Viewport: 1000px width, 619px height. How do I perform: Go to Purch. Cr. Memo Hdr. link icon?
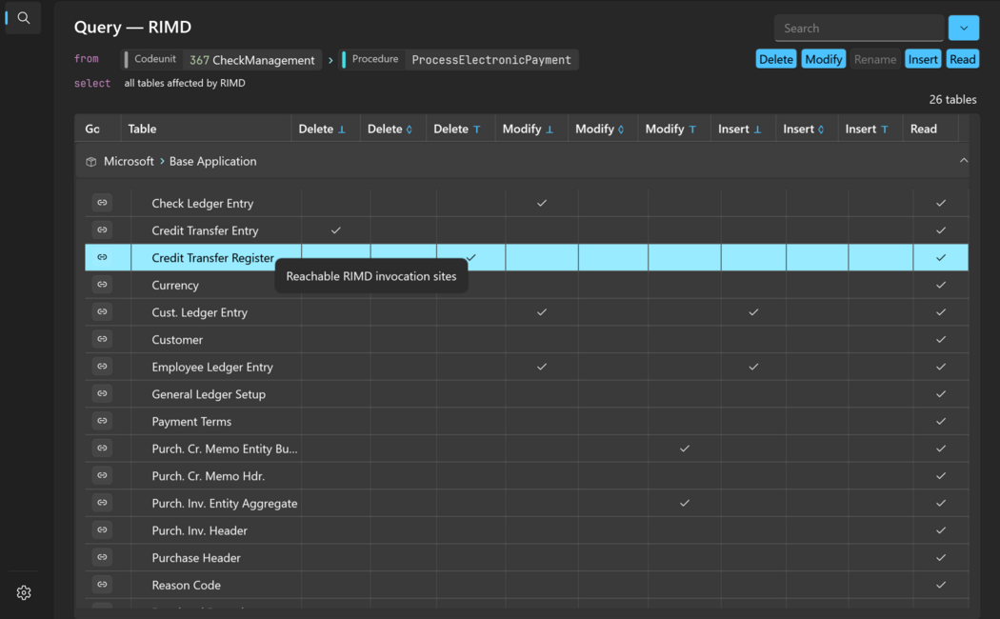point(102,475)
